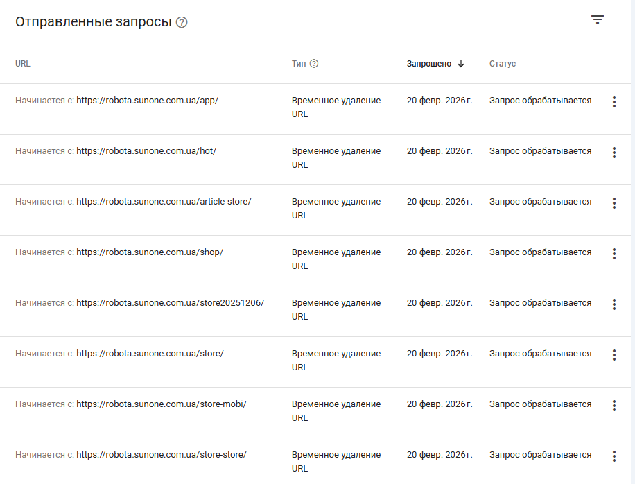
Task: Click the robota.sunone.com.ua/article-store/ URL text
Action: click(164, 202)
